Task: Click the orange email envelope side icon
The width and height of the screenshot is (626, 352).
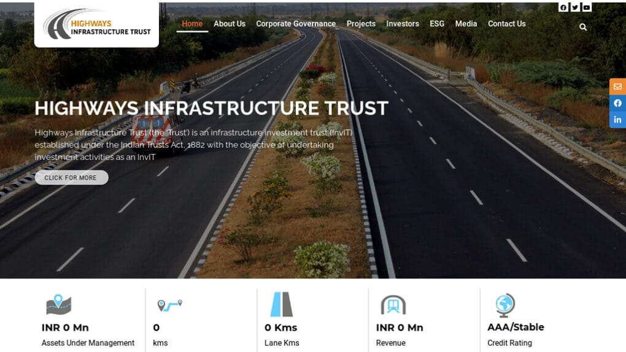Action: coord(617,86)
